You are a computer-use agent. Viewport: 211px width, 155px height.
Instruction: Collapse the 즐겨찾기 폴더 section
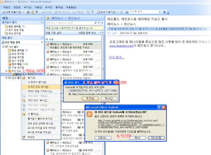tap(42, 22)
